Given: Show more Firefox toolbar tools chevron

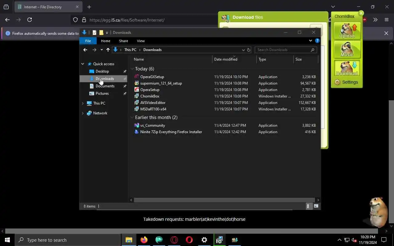Looking at the screenshot, I should (375, 20).
